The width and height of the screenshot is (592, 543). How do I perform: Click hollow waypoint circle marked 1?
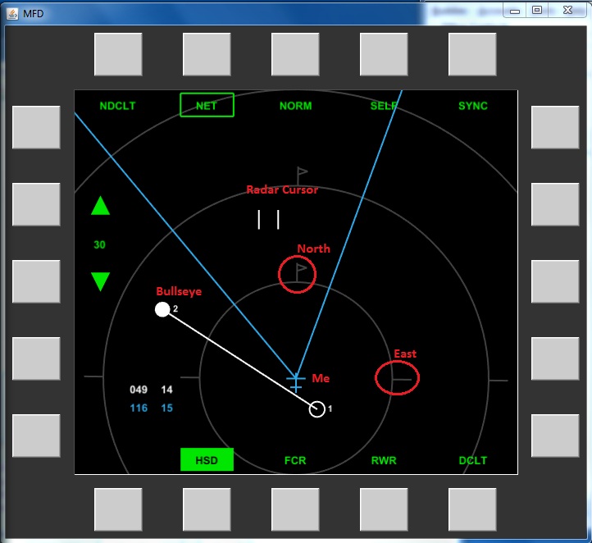(316, 409)
